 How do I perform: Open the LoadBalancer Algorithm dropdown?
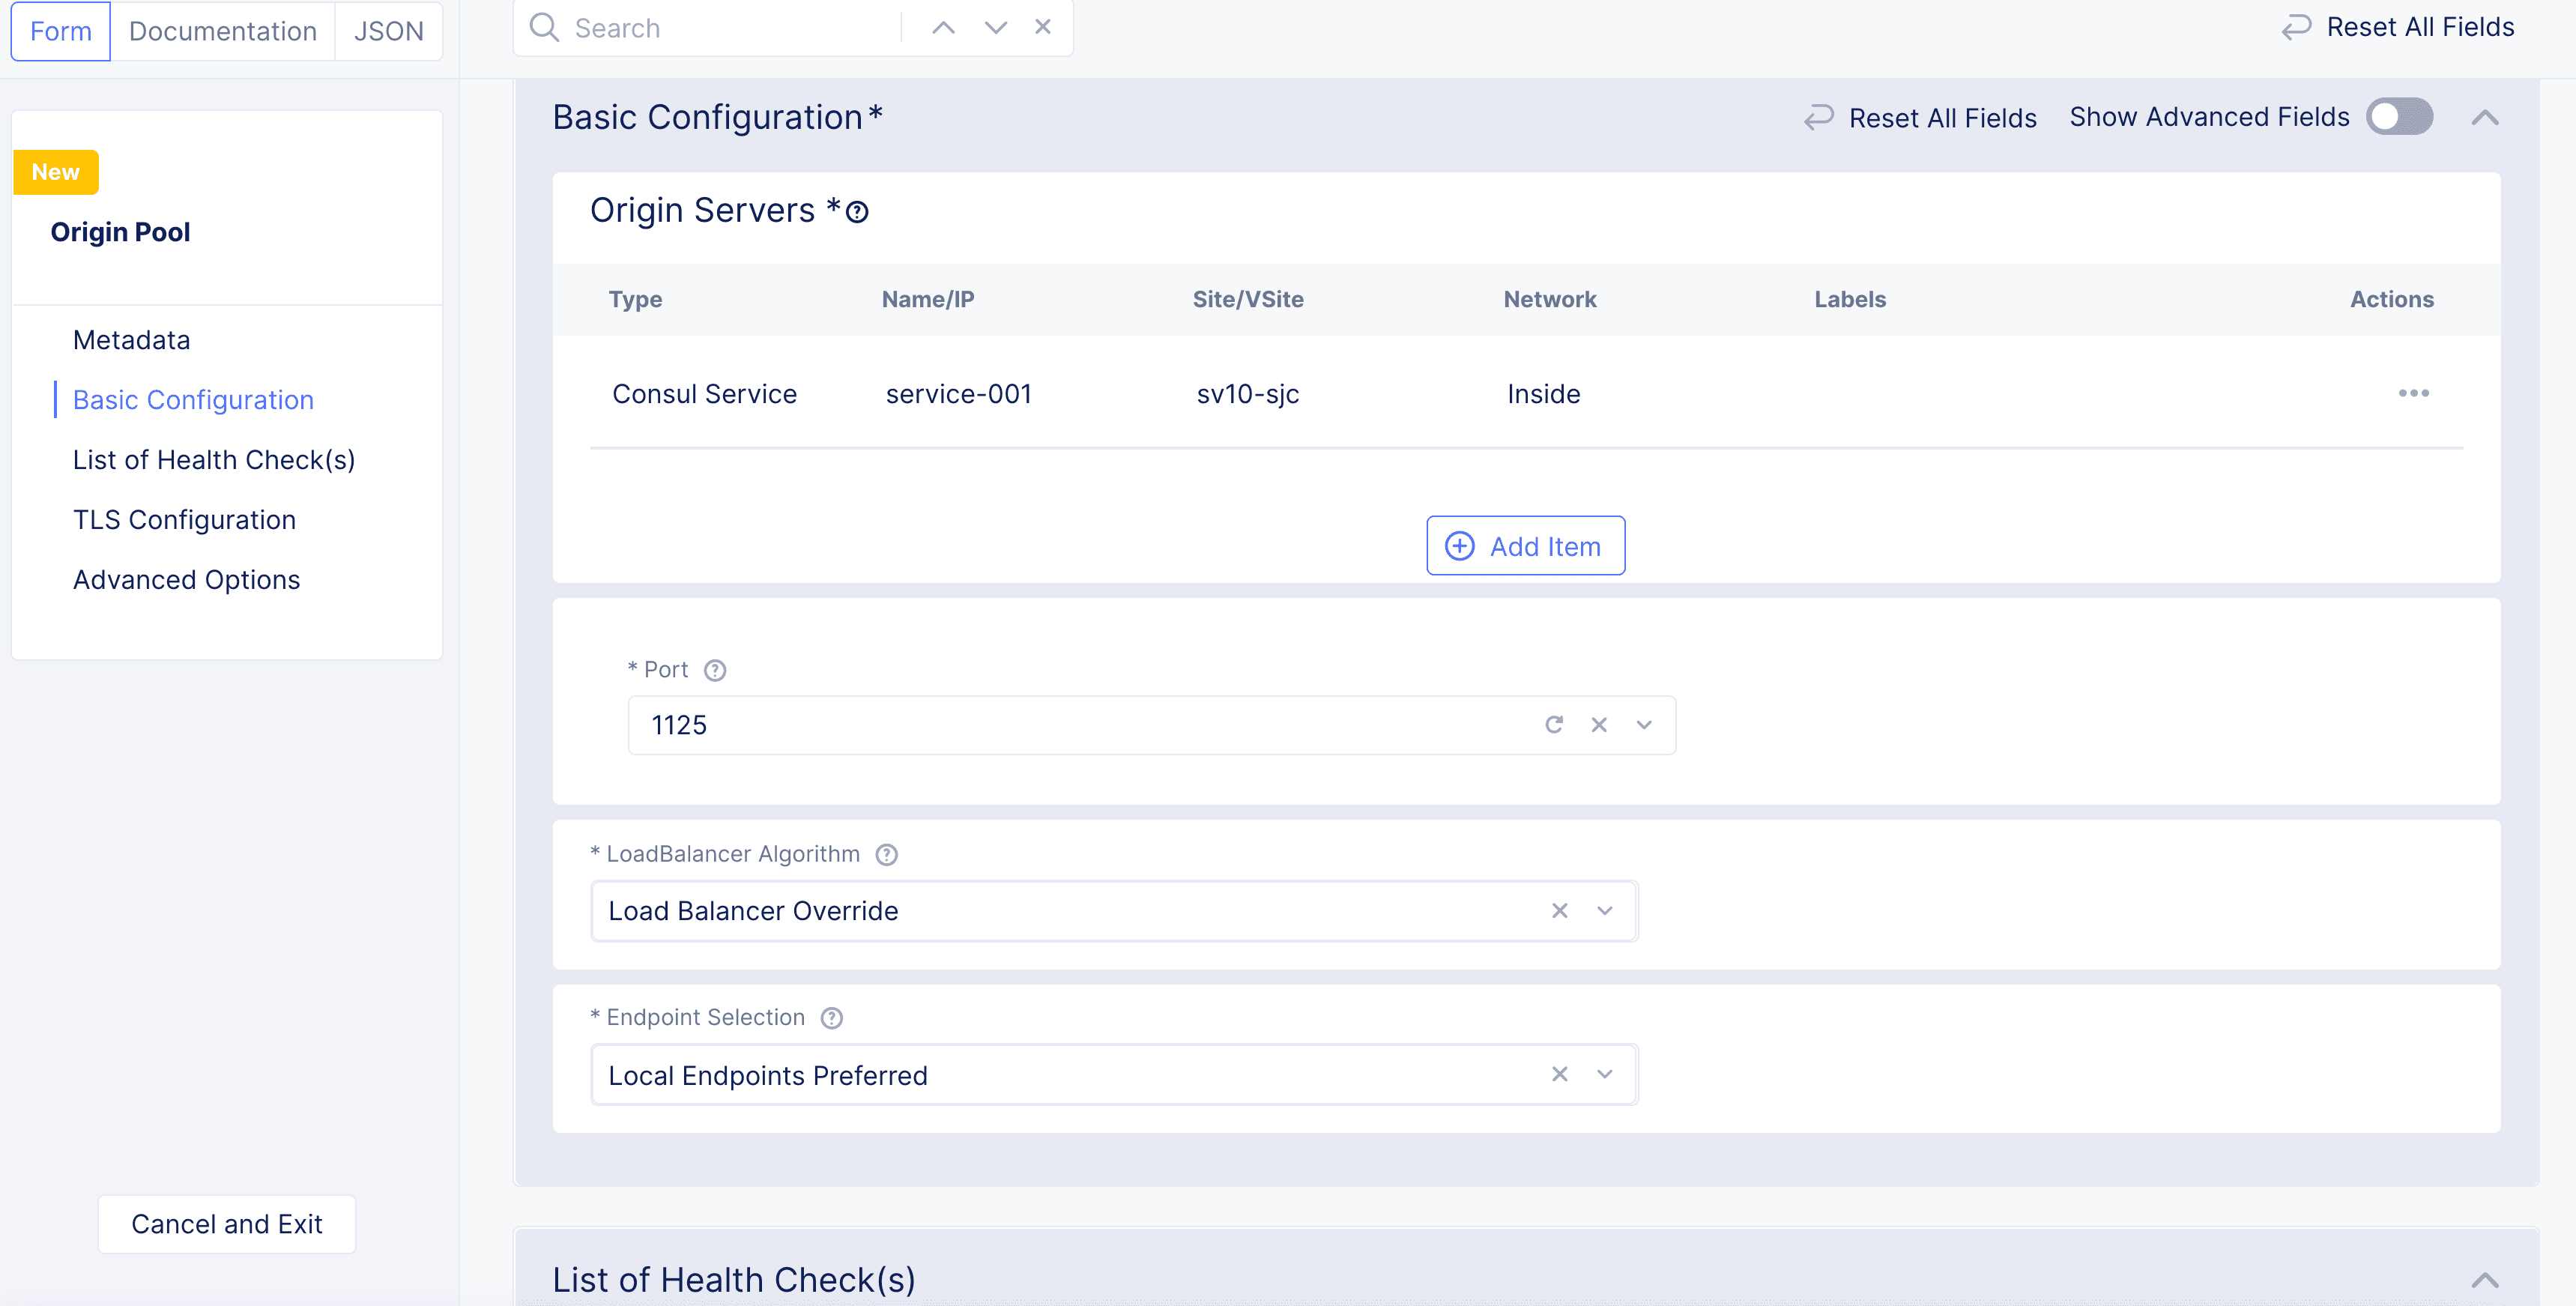point(1605,911)
